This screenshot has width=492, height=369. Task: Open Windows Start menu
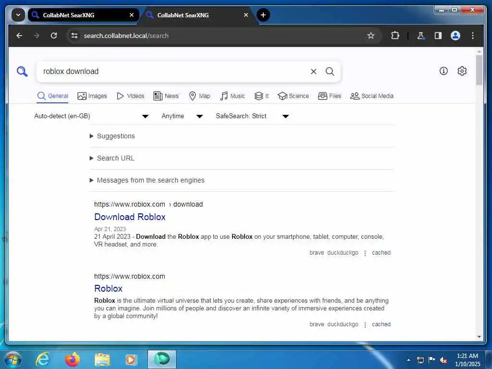[x=13, y=359]
